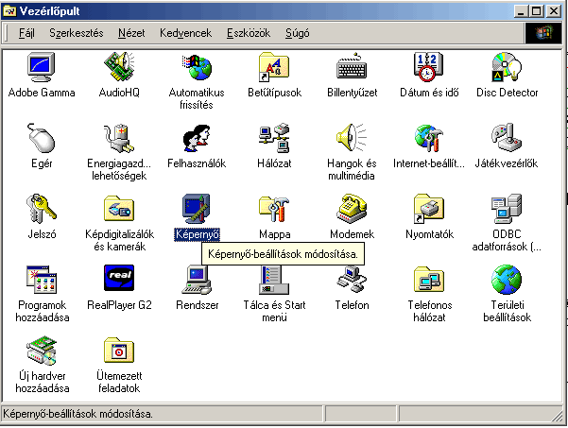Click the Egér mouse icon
The image size is (568, 428).
pos(41,139)
